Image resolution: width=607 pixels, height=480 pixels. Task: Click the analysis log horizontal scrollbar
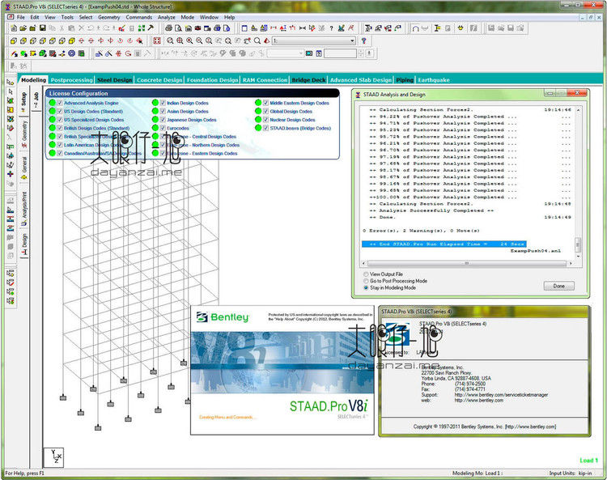point(466,263)
